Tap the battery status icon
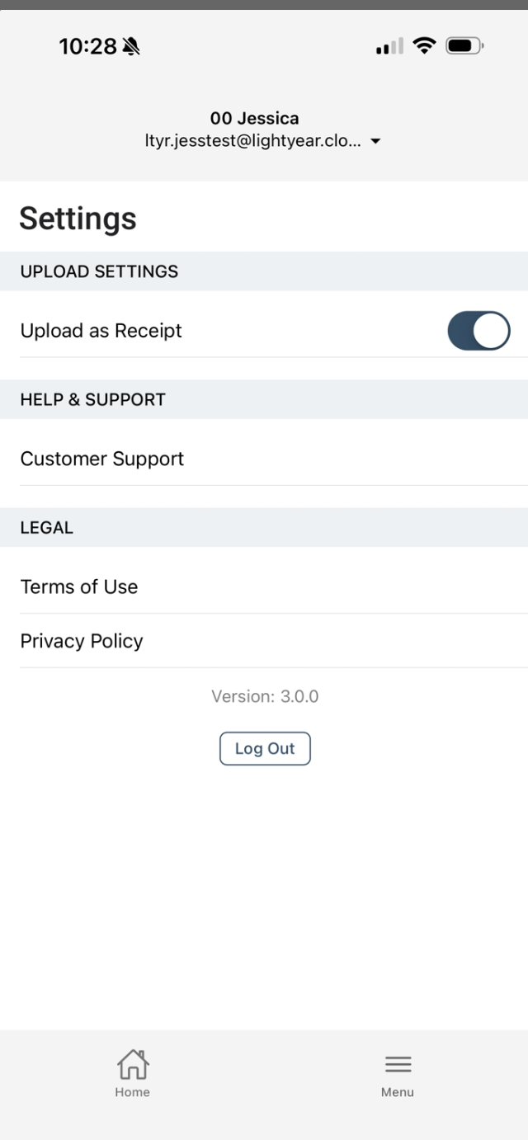528x1140 pixels. click(464, 45)
